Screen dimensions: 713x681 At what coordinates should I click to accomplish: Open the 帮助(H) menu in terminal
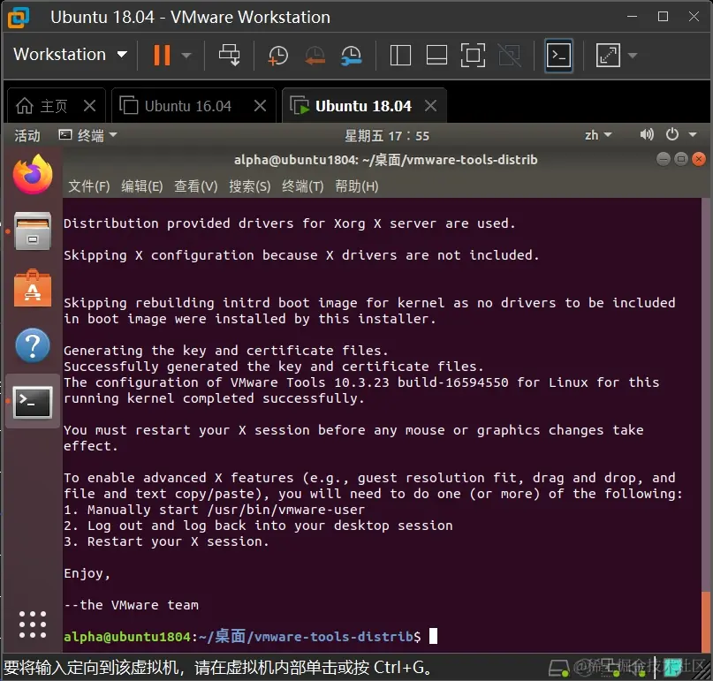pyautogui.click(x=357, y=186)
